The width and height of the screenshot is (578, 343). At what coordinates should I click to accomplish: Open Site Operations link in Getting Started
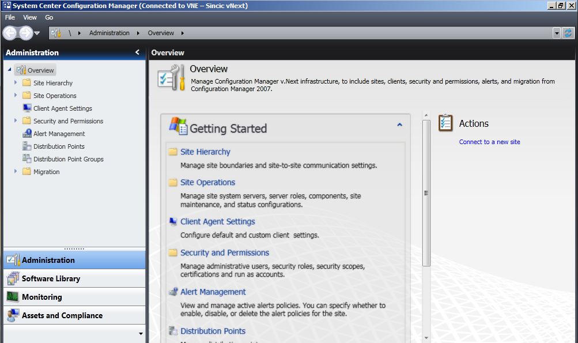click(x=207, y=183)
